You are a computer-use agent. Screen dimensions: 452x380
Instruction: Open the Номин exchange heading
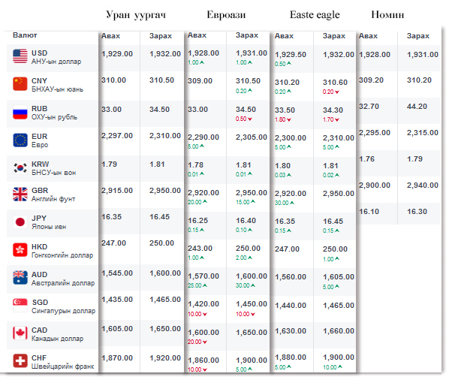[388, 15]
